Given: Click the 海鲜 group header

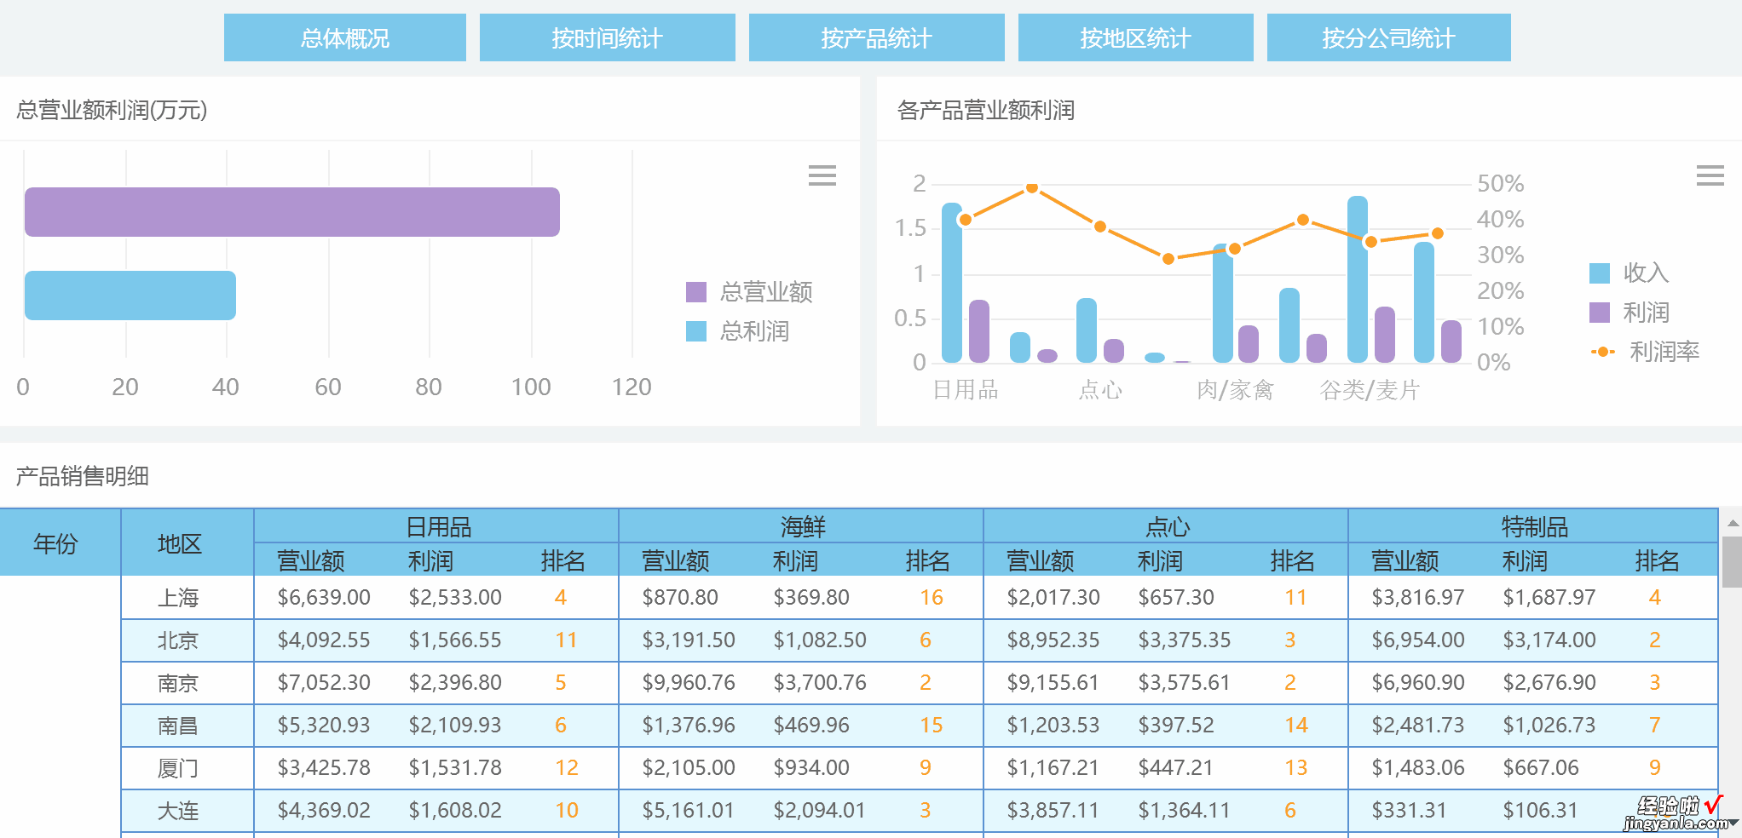Looking at the screenshot, I should pyautogui.click(x=803, y=526).
